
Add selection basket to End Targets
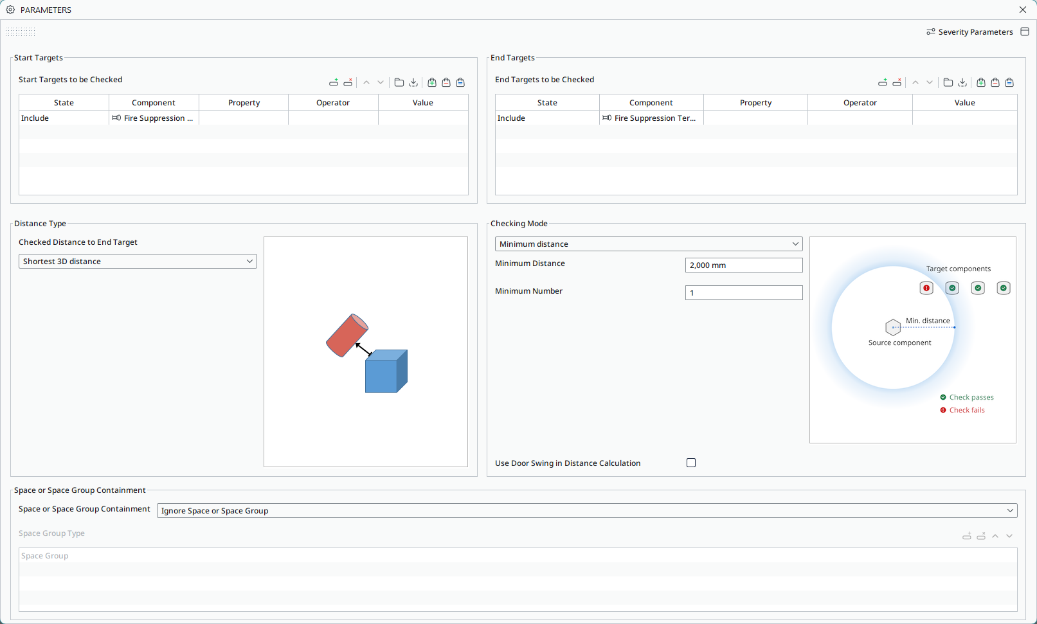[x=981, y=82]
